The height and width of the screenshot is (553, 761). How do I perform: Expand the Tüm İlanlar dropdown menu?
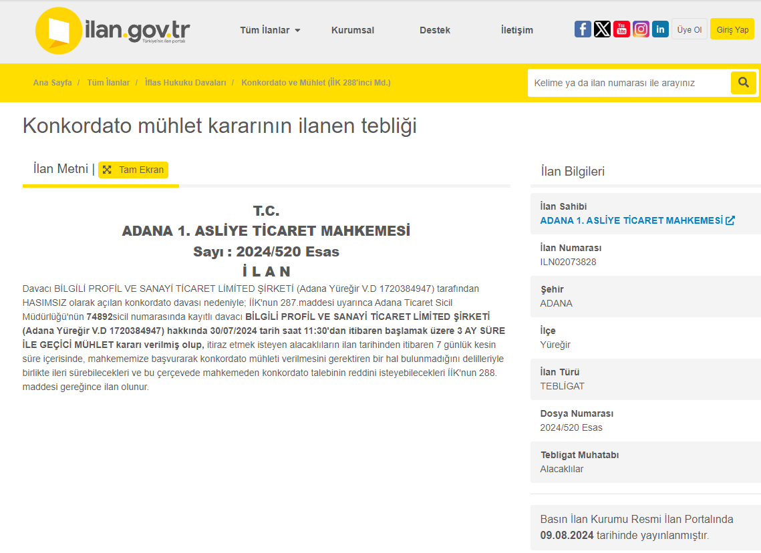point(270,30)
